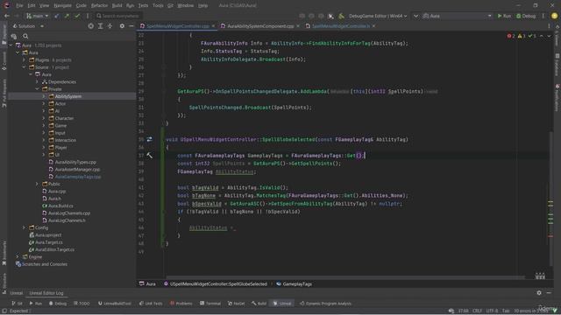Click the hammer quick-fix icon in line 37 gutter
The width and height of the screenshot is (561, 315).
click(x=150, y=156)
